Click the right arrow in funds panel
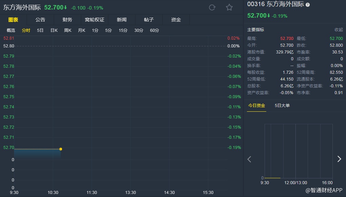 [339, 159]
